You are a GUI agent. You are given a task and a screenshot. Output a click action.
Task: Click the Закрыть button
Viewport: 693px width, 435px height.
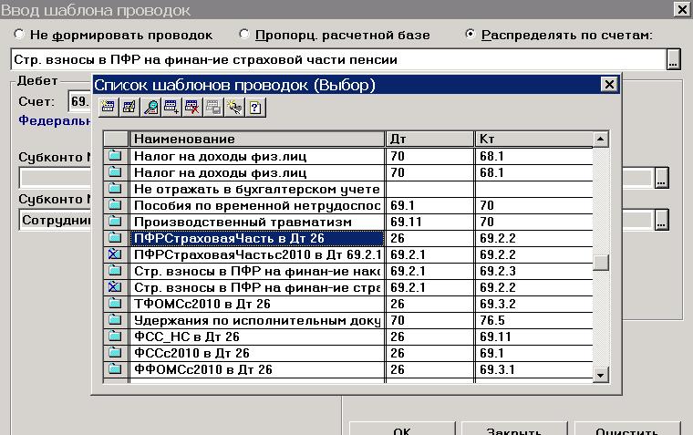514,429
